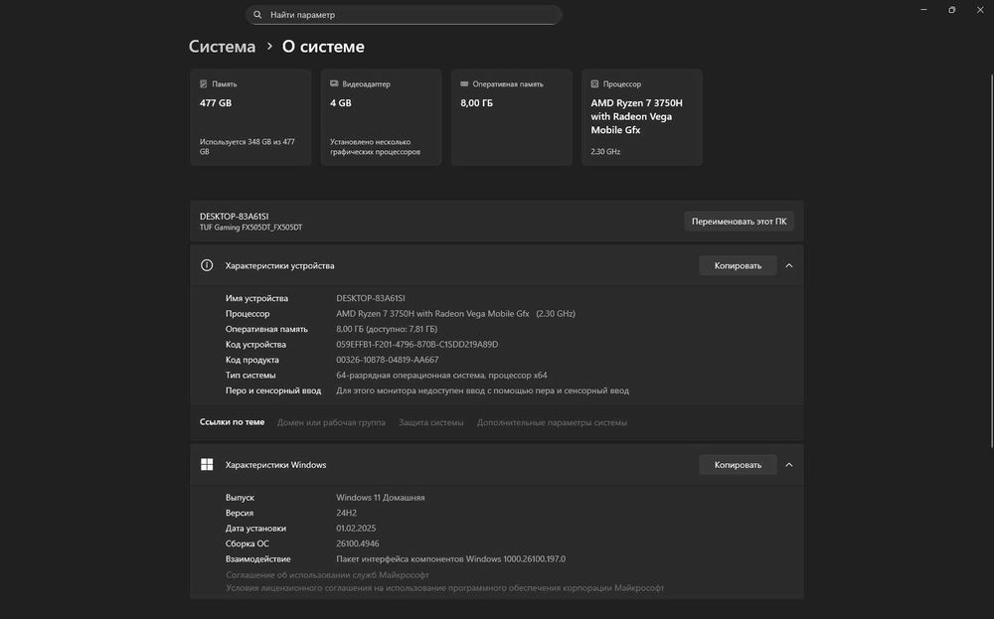Screen dimensions: 994x619
Task: Click TUF Gaming FX505DT_FX505DT model text
Action: 251,228
